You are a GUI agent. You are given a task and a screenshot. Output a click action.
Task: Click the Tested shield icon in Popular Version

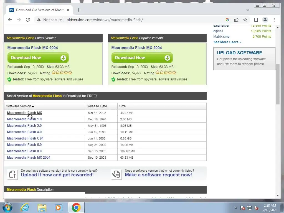pos(113,79)
